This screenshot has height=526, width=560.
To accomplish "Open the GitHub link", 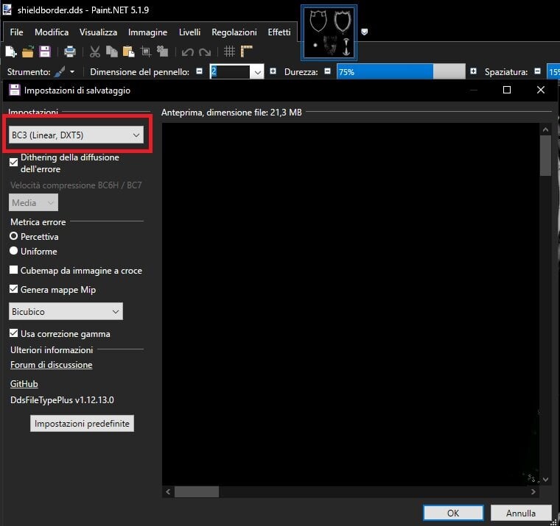I will pyautogui.click(x=24, y=384).
